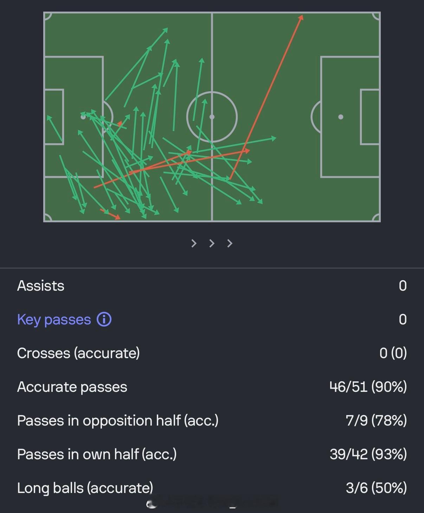Select Long balls (accurate) label
This screenshot has width=424, height=513.
[85, 488]
